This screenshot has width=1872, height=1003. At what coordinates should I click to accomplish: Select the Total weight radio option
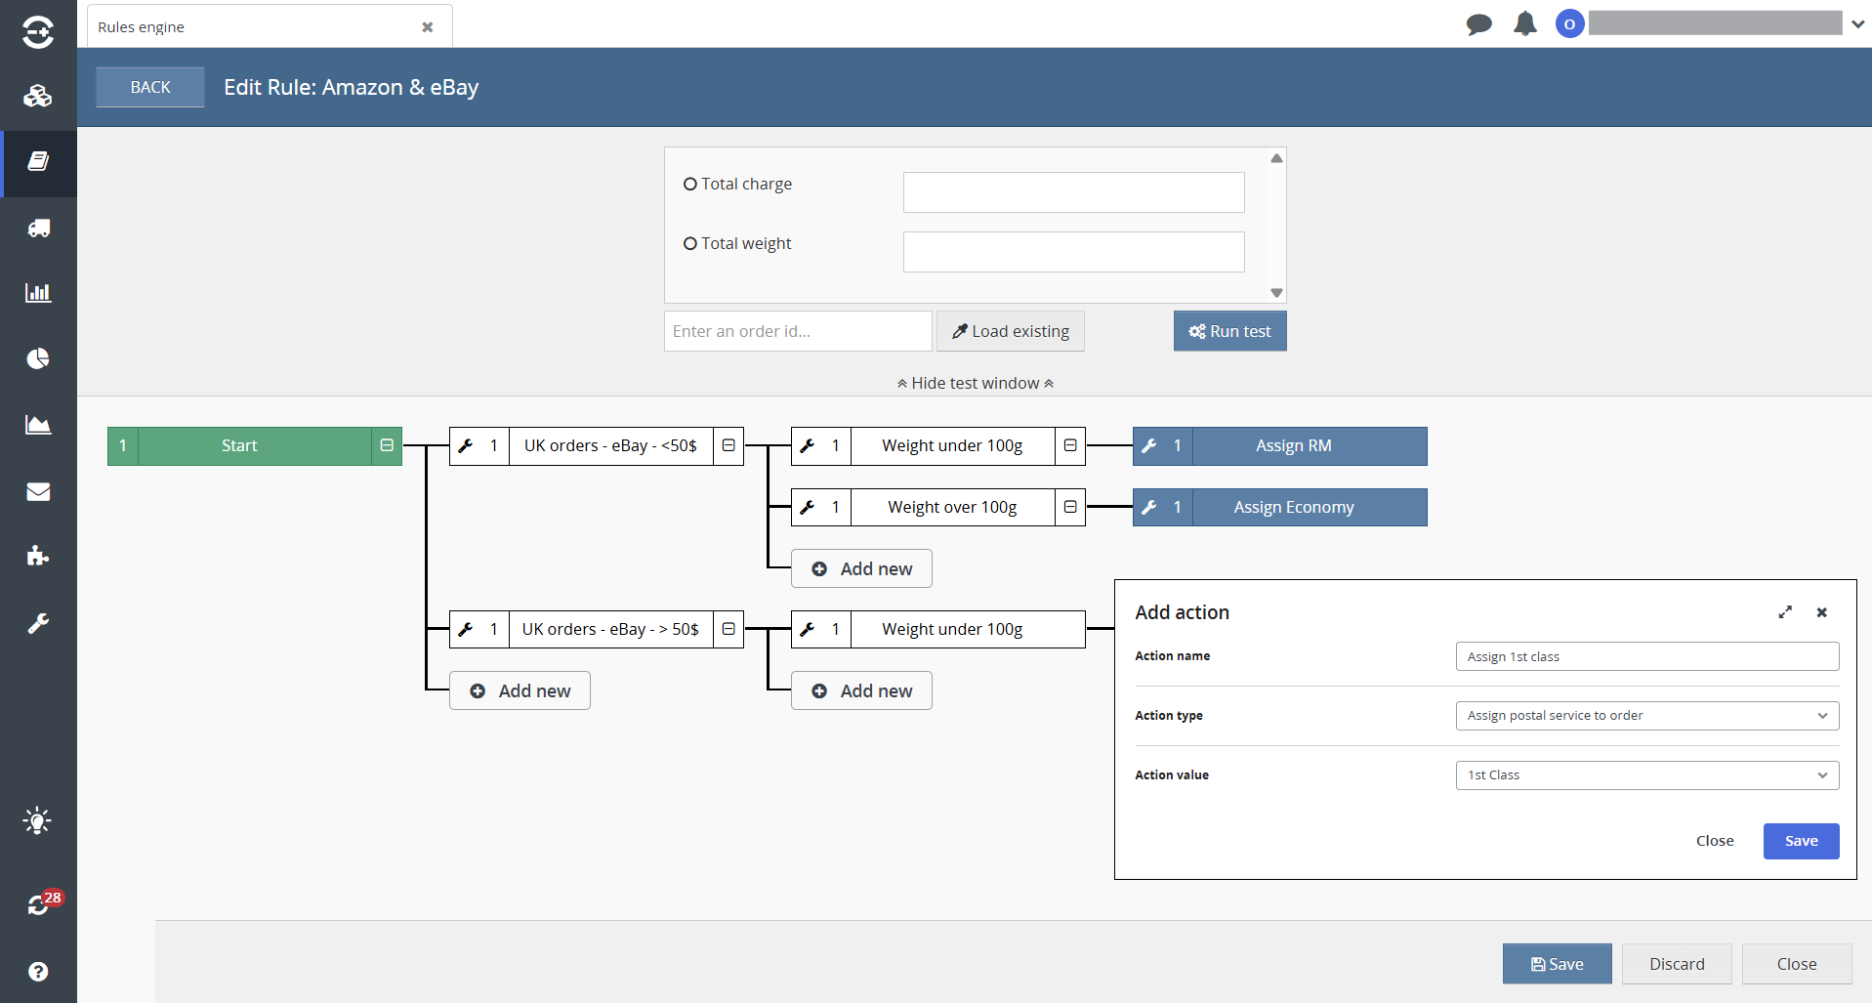[x=690, y=244]
